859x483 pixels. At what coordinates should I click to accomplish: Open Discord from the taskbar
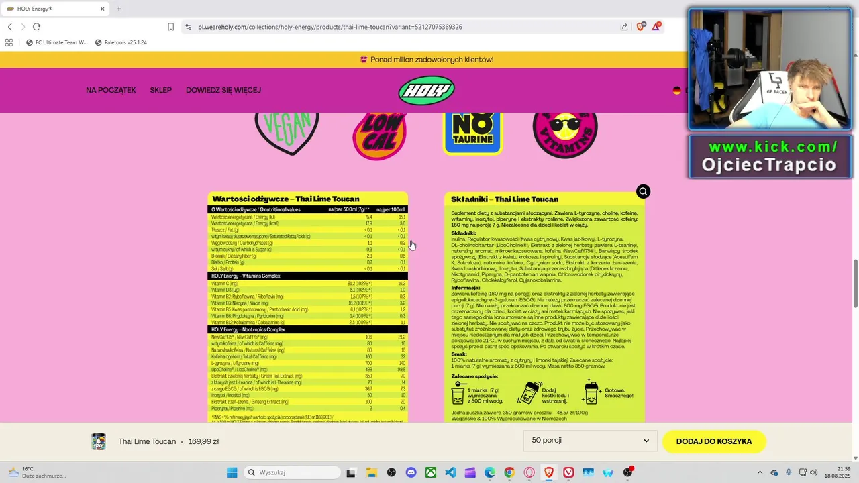pyautogui.click(x=411, y=472)
